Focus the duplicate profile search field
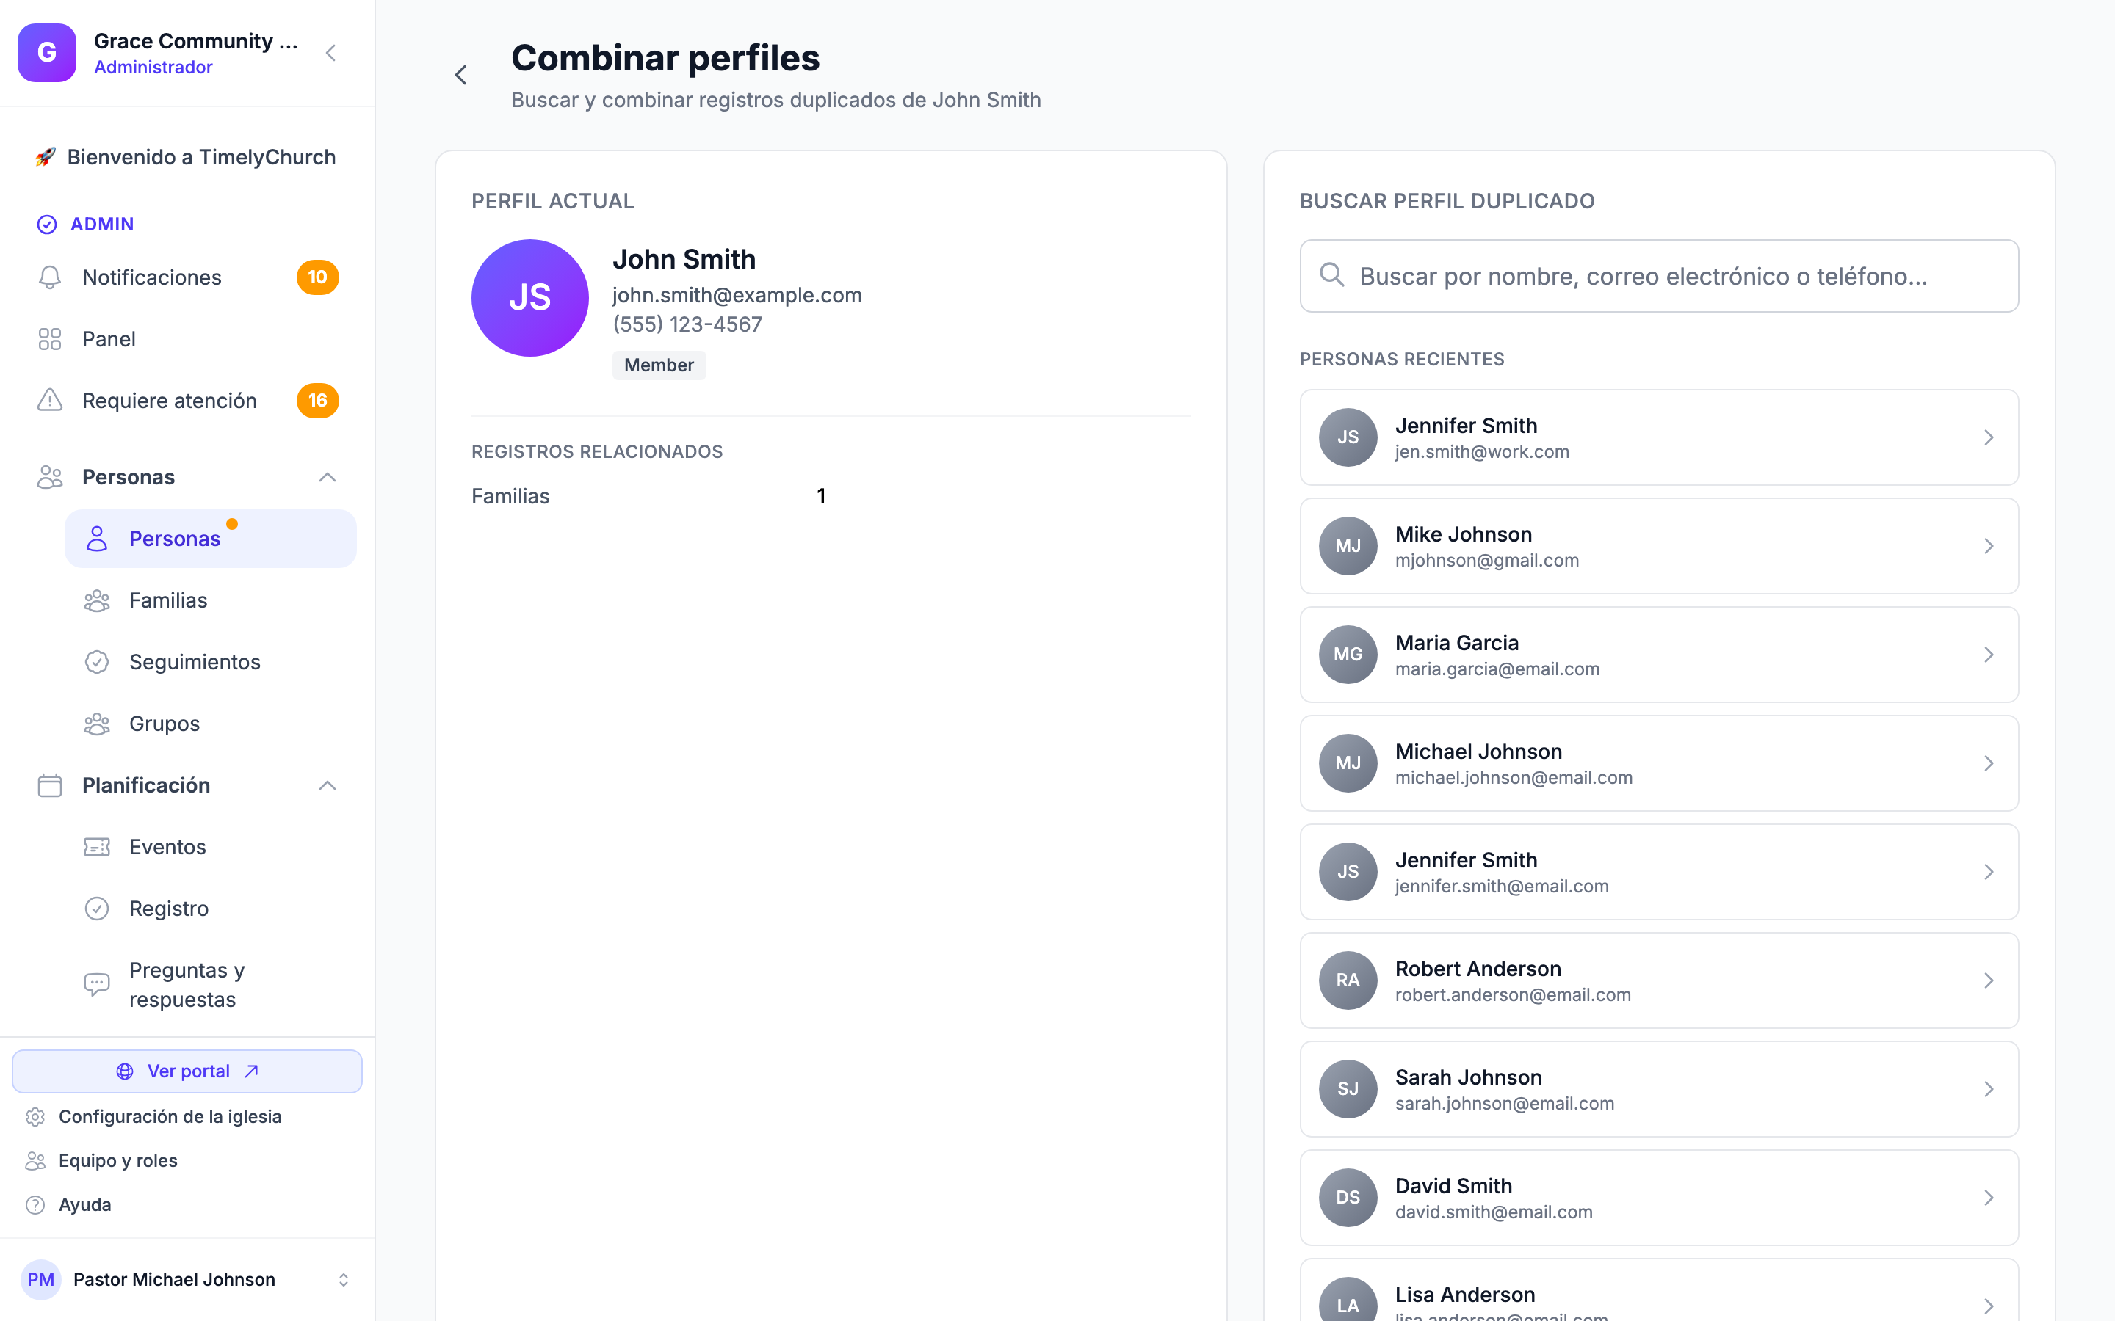 coord(1659,276)
